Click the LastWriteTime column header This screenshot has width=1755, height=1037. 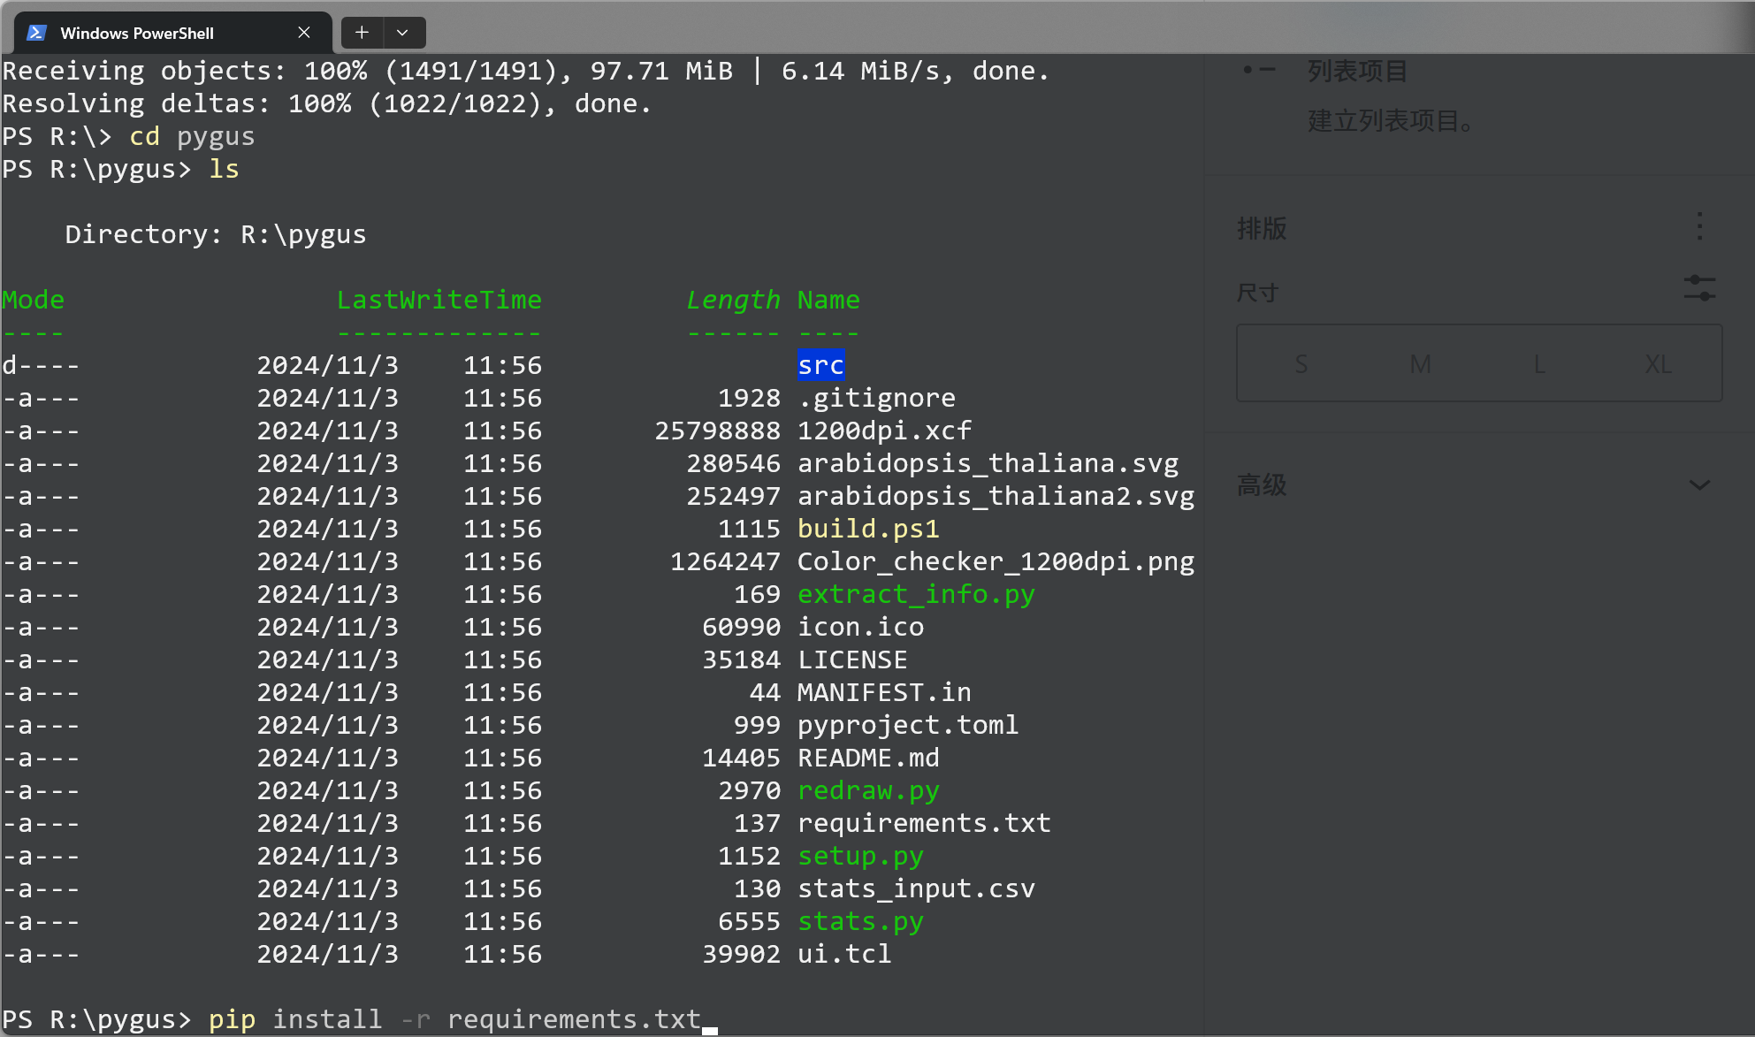point(439,300)
